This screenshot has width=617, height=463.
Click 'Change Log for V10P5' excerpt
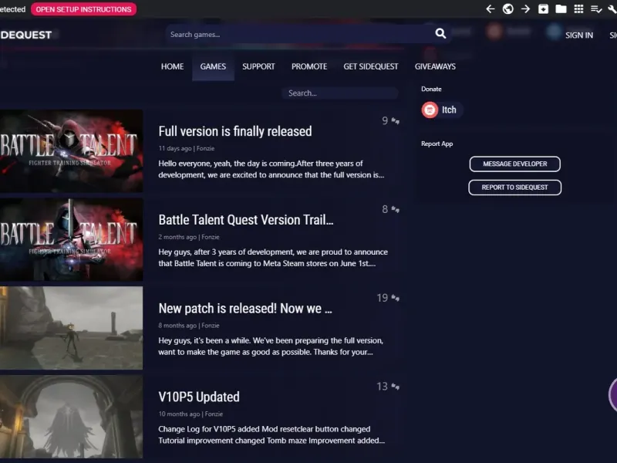271,435
